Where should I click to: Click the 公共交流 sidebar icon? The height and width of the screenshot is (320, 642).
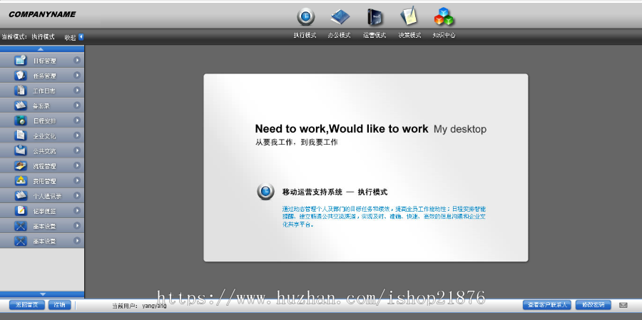21,150
